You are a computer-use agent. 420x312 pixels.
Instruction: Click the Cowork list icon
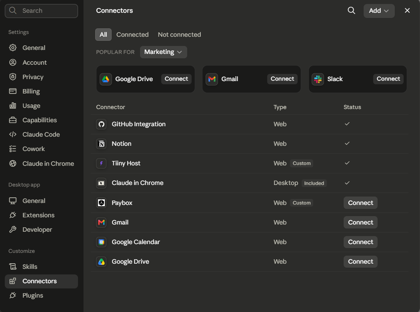click(x=12, y=149)
